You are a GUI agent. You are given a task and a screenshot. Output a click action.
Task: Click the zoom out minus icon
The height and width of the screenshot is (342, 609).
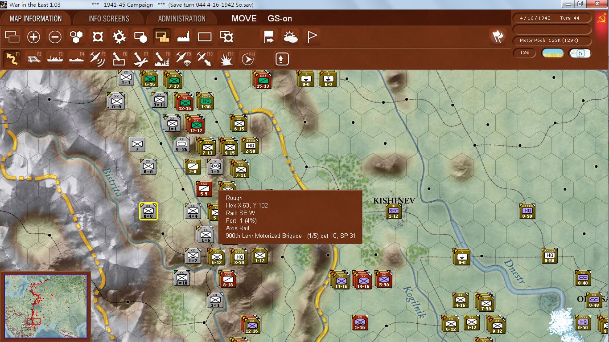(x=55, y=37)
